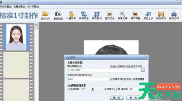Select the woman's portrait thumbnail in the filmstrip
Image resolution: width=182 pixels, height=101 pixels.
pos(16,37)
